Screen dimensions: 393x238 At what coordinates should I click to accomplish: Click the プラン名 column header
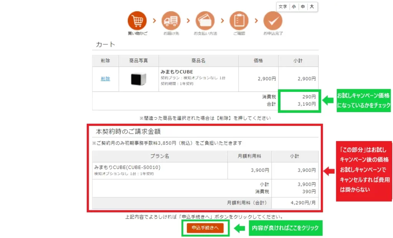(x=159, y=156)
